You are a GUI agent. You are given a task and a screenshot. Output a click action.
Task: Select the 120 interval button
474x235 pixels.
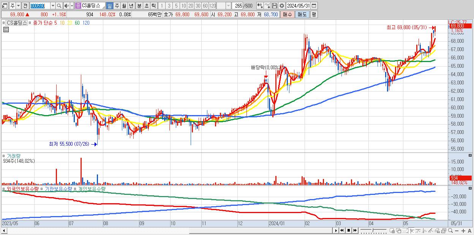pos(212,6)
